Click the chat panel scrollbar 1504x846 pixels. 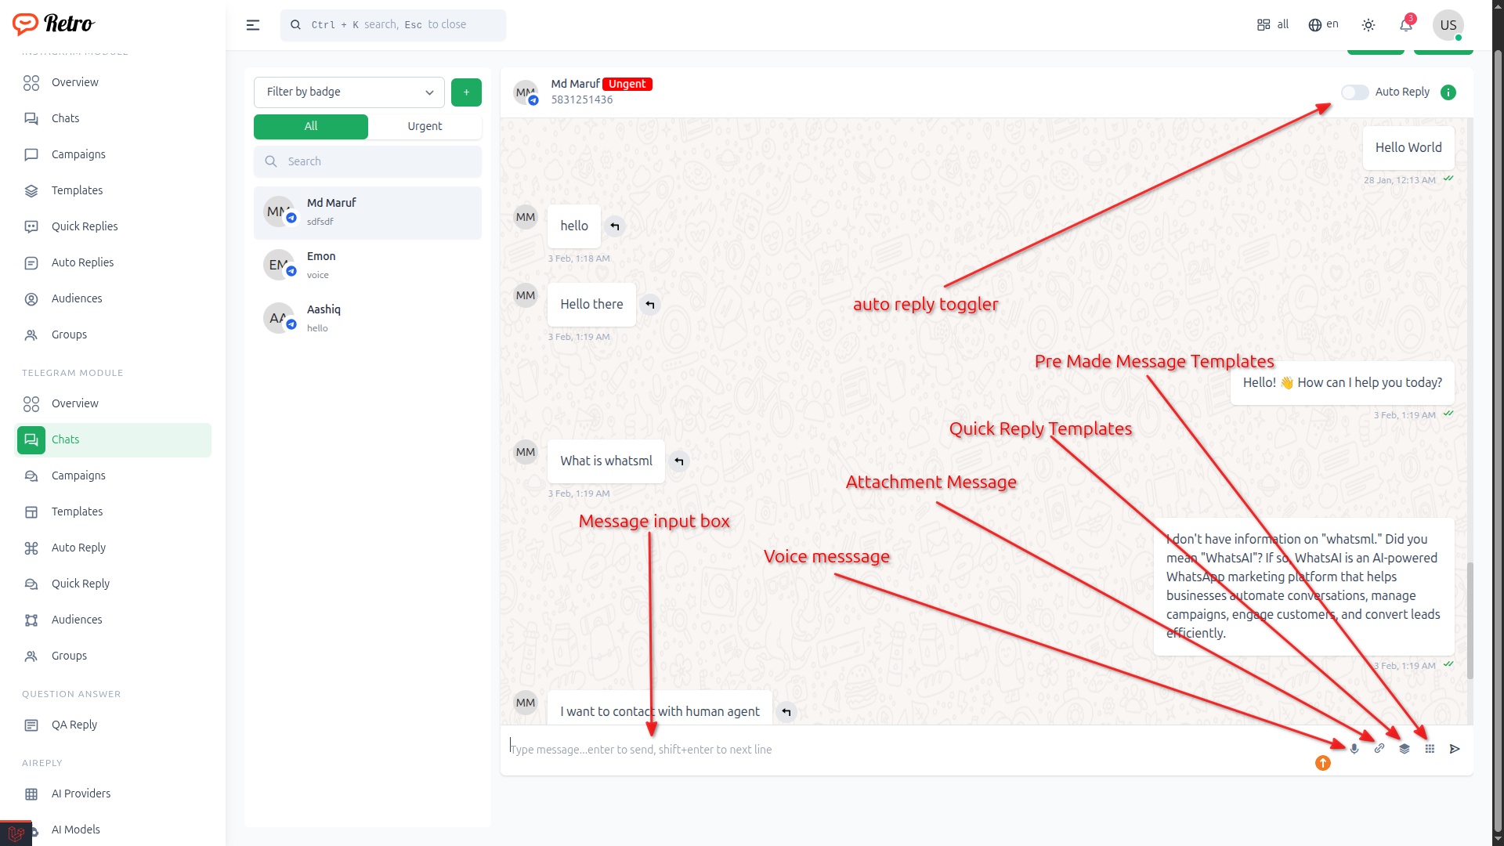(x=1470, y=619)
